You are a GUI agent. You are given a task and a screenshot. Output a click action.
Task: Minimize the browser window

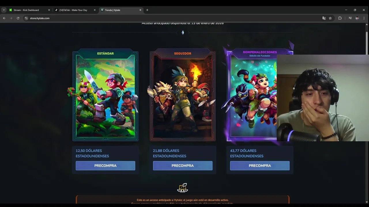click(x=346, y=10)
